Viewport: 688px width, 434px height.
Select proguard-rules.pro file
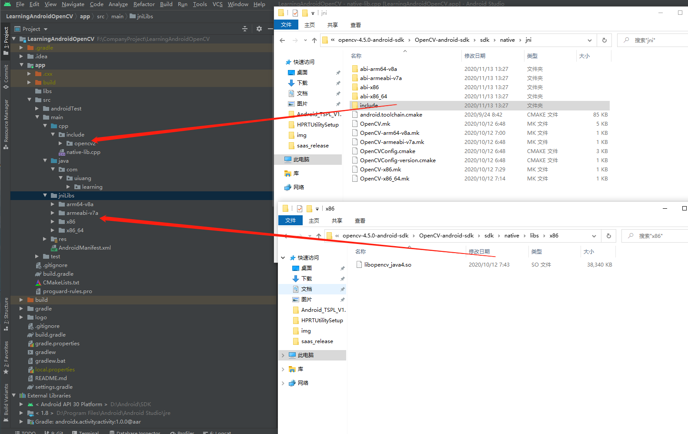pos(67,291)
